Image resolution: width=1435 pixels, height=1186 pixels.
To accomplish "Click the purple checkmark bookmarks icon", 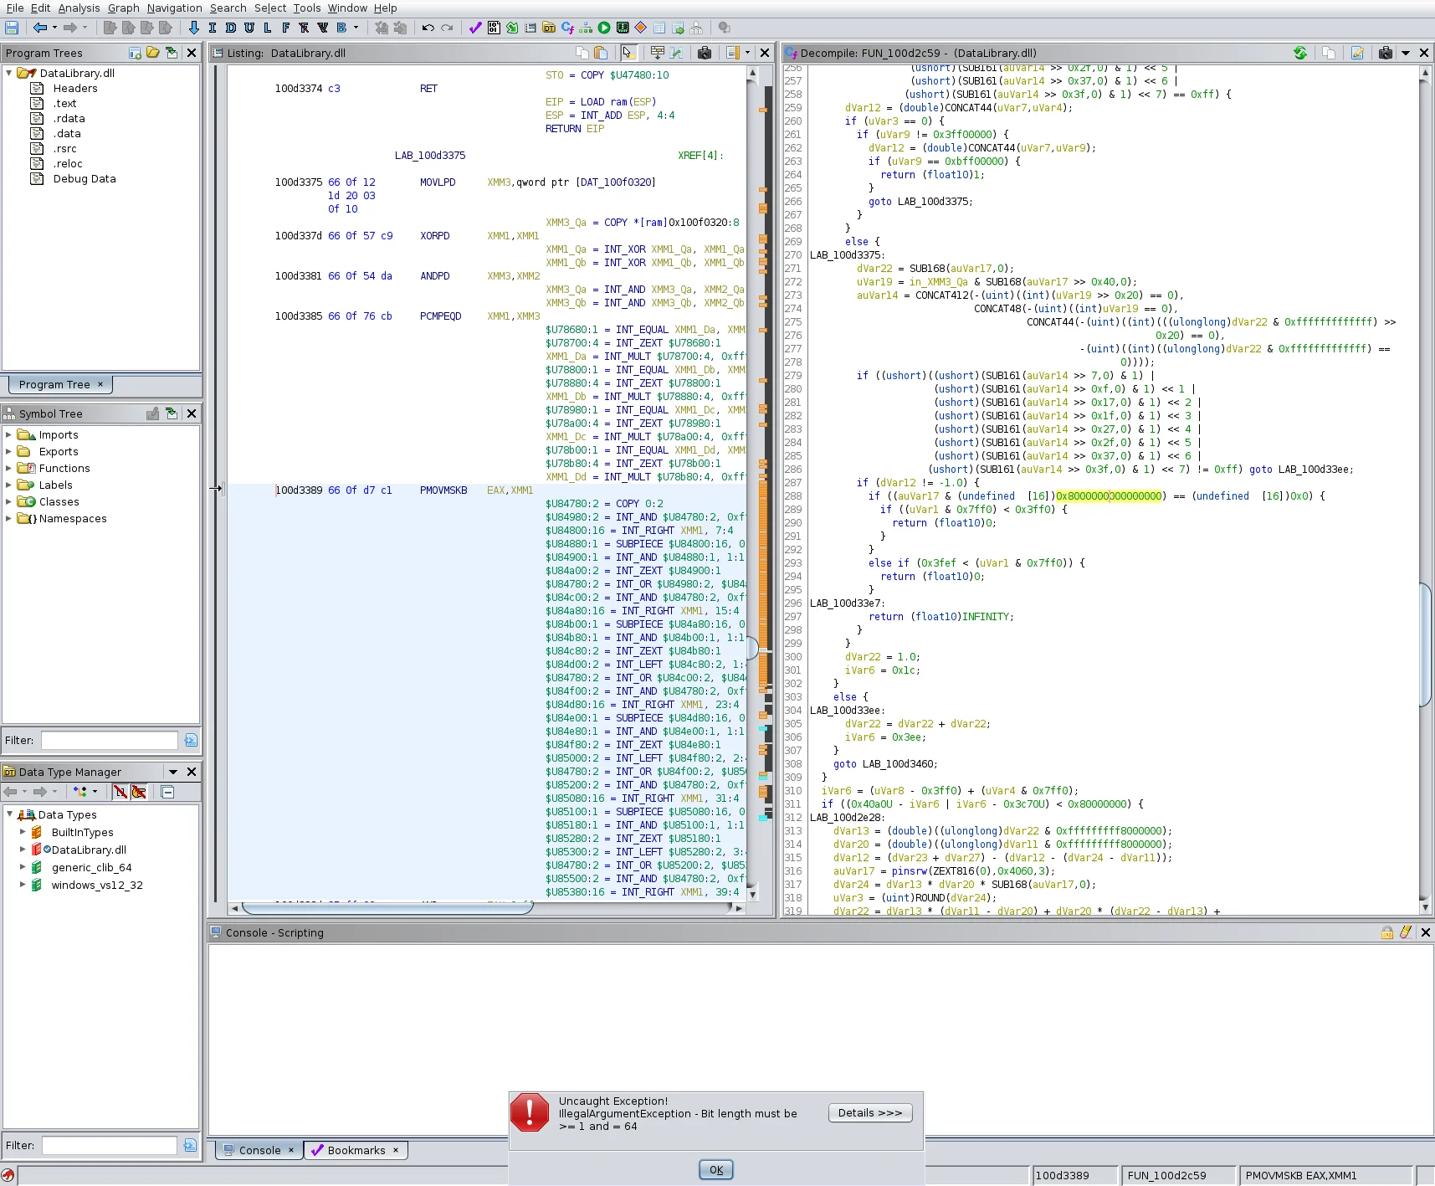I will (x=475, y=28).
